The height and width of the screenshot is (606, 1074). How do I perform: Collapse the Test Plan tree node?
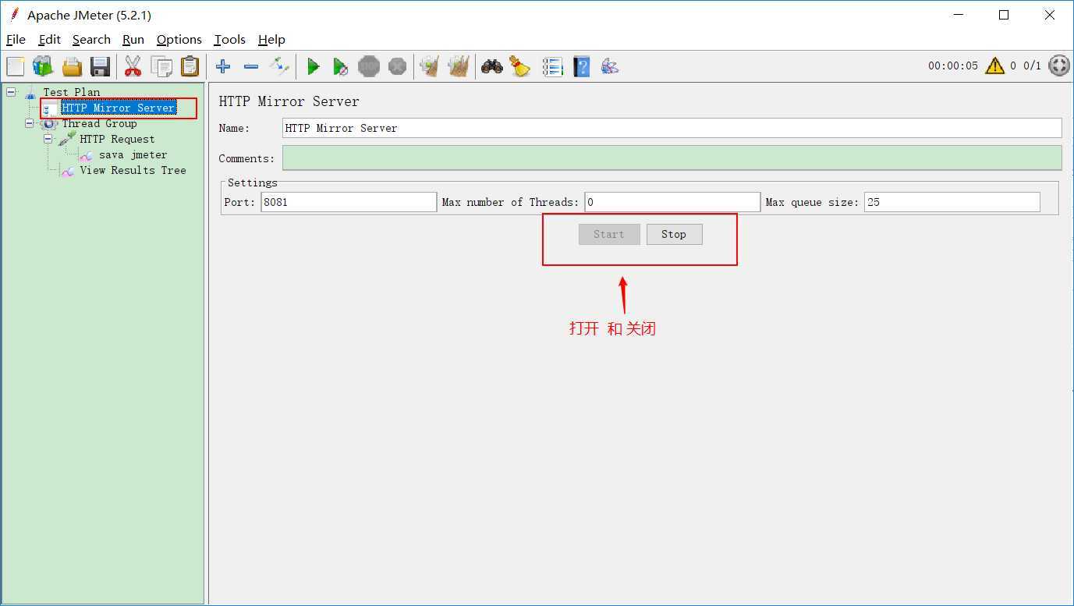[x=11, y=92]
